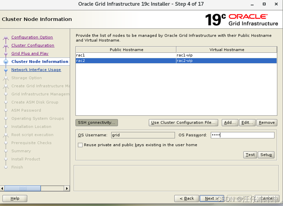Viewport: 283px width, 206px height.
Task: Click the Summary step label
Action: point(21,151)
